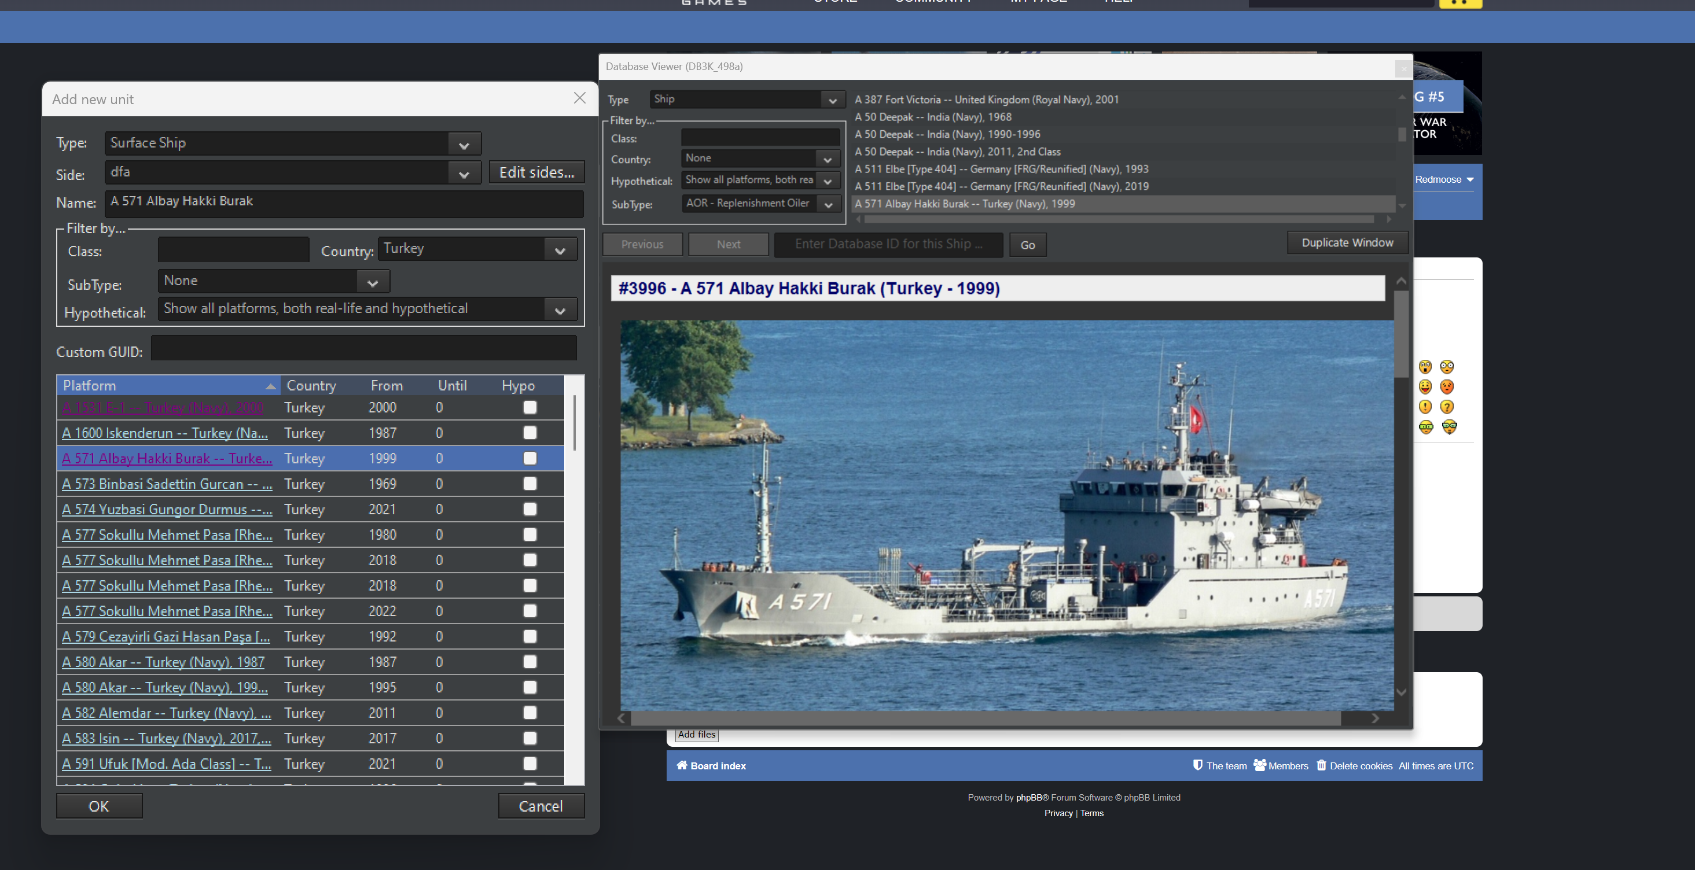Toggle Hypo checkbox for A 1531 E-1
This screenshot has width=1695, height=870.
coord(530,407)
